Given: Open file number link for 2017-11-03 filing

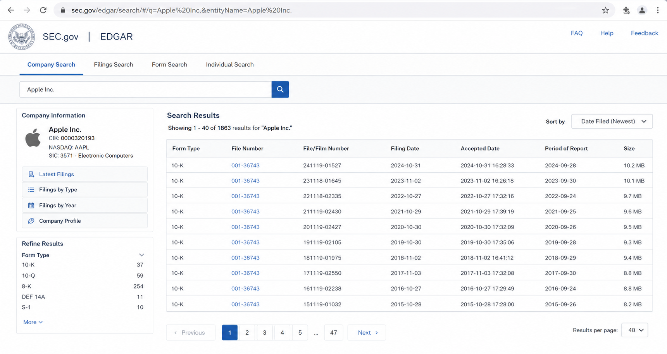Looking at the screenshot, I should (x=245, y=273).
